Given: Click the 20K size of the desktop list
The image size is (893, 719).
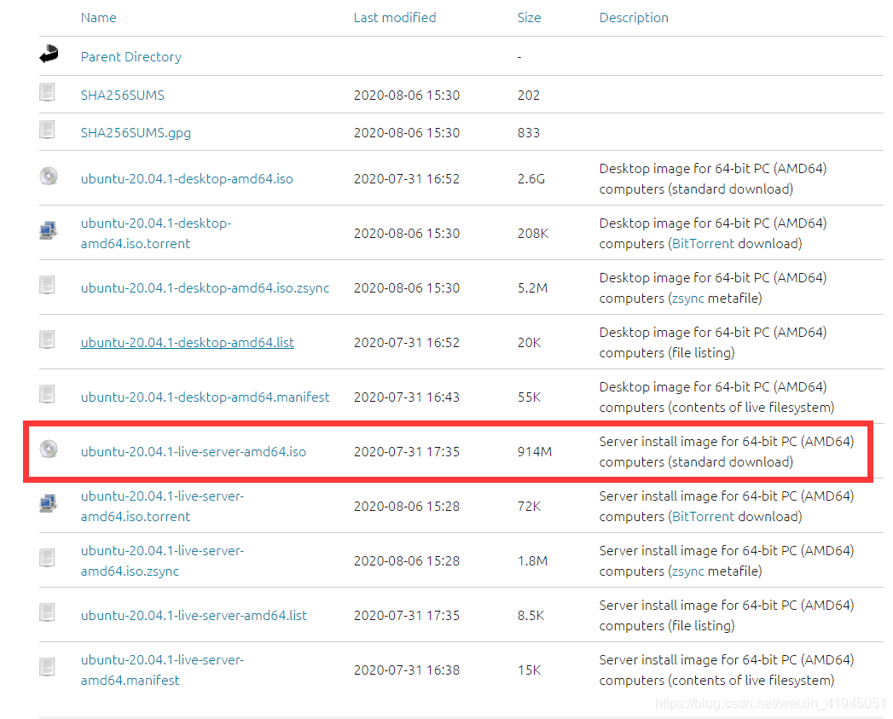Looking at the screenshot, I should [529, 342].
